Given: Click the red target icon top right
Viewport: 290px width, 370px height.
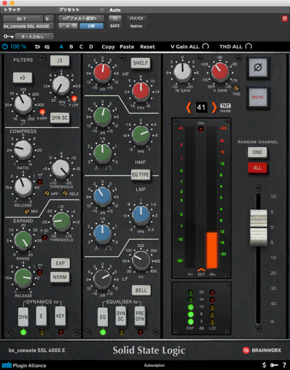Looking at the screenshot, I should click(x=285, y=18).
